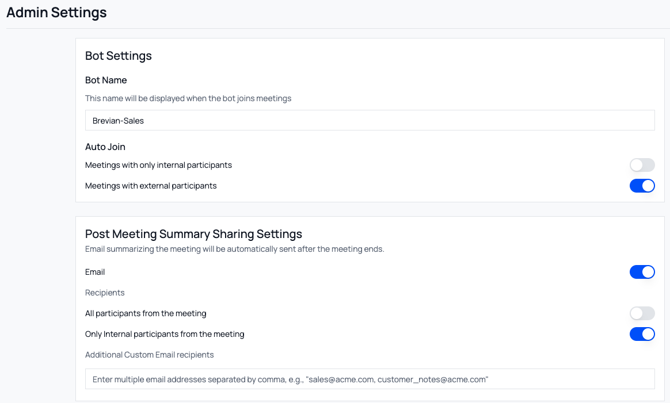Click the email summary description text
The image size is (670, 403).
pos(235,249)
